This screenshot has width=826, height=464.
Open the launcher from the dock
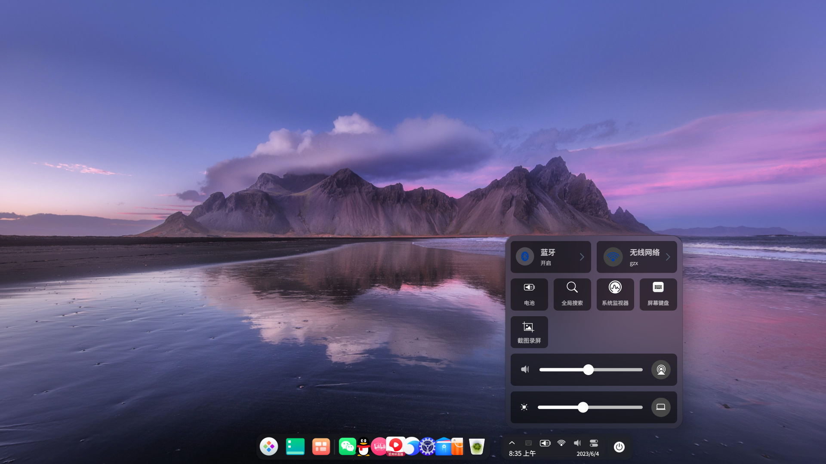tap(269, 447)
